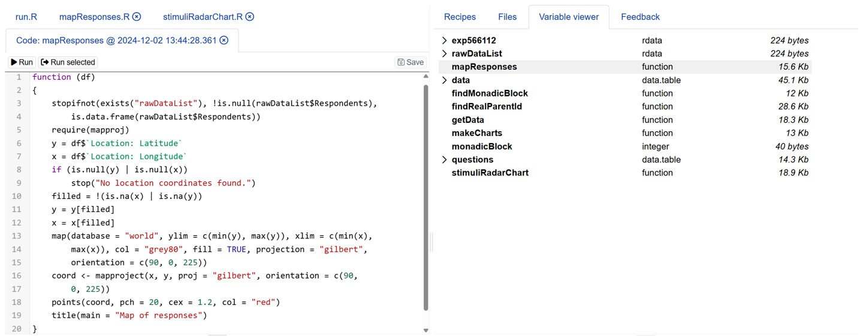Click line number 13 in the gutter
The image size is (863, 336).
click(16, 236)
